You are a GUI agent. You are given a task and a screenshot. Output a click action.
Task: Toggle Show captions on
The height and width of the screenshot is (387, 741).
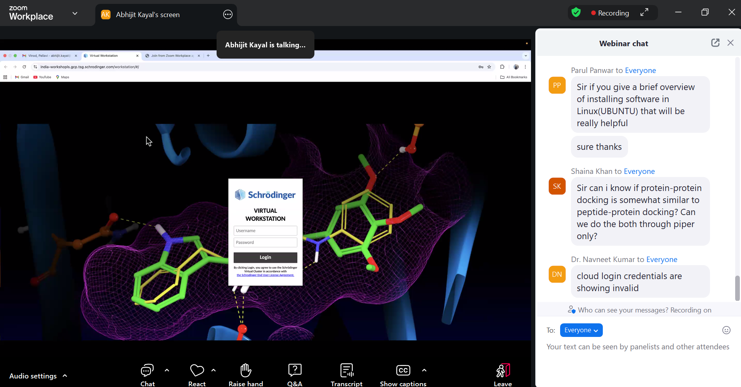[x=403, y=371]
